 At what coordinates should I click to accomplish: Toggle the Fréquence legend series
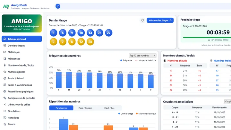tap(126, 60)
